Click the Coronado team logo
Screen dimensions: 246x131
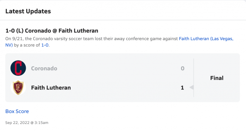(x=18, y=68)
